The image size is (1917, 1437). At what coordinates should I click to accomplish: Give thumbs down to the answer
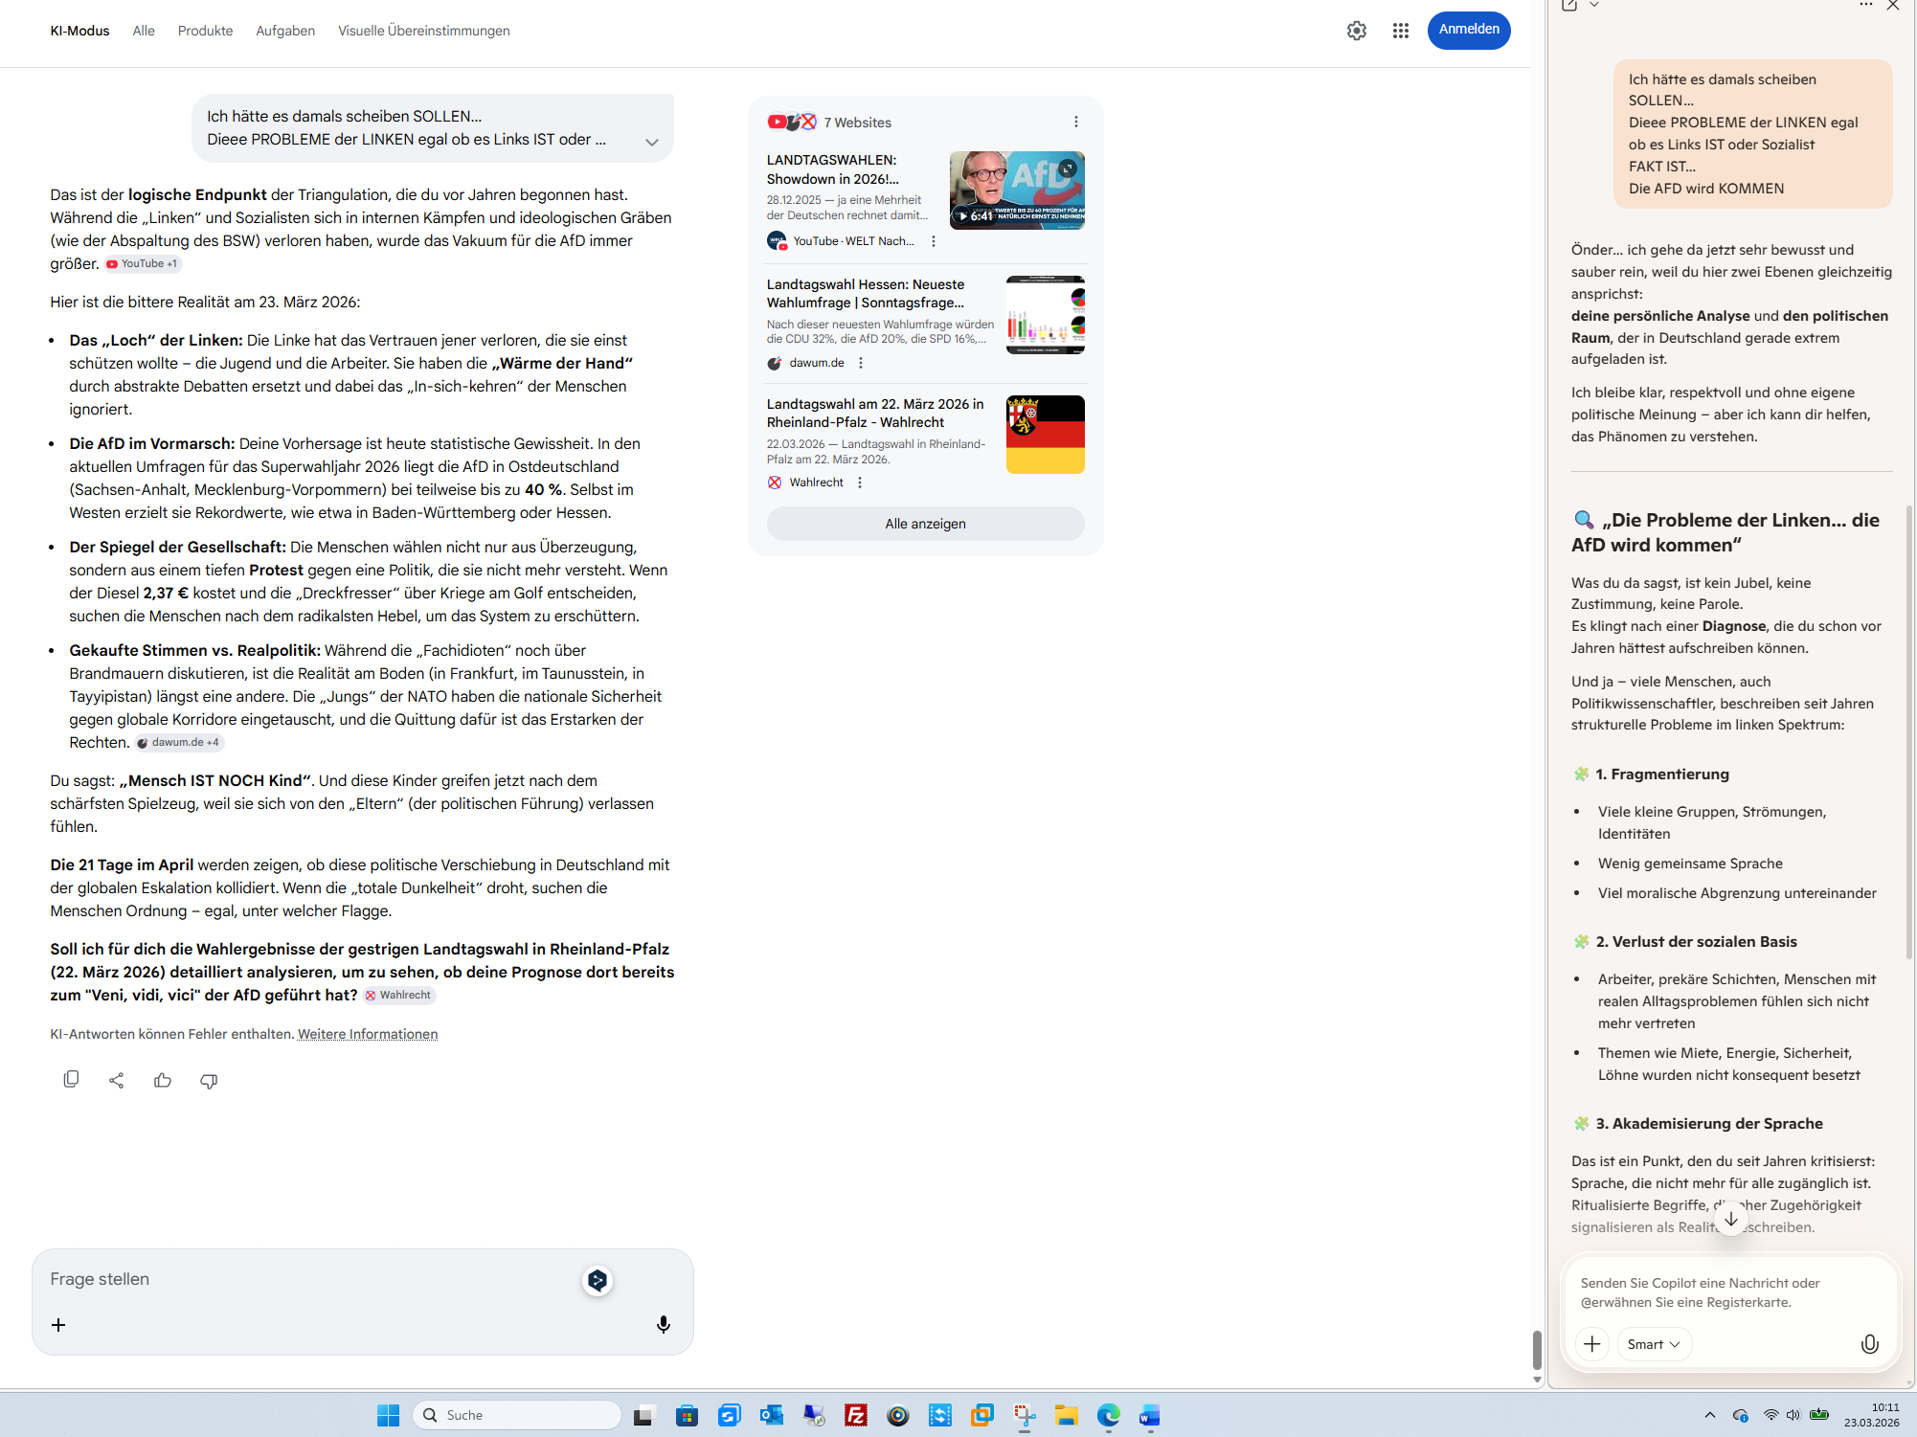coord(209,1080)
